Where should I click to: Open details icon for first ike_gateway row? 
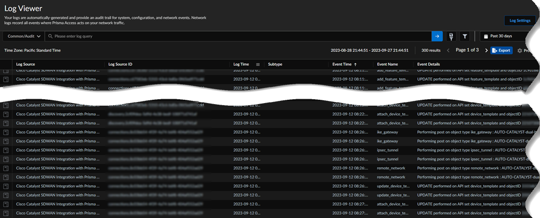pyautogui.click(x=6, y=132)
